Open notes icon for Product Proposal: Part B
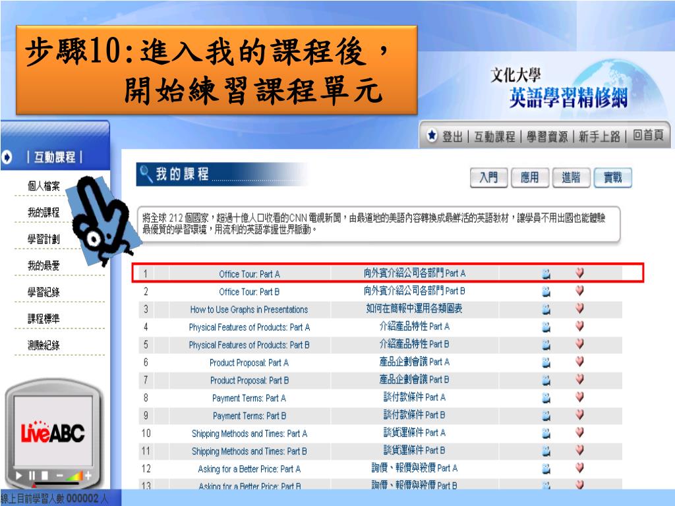The width and height of the screenshot is (675, 506). 546,380
